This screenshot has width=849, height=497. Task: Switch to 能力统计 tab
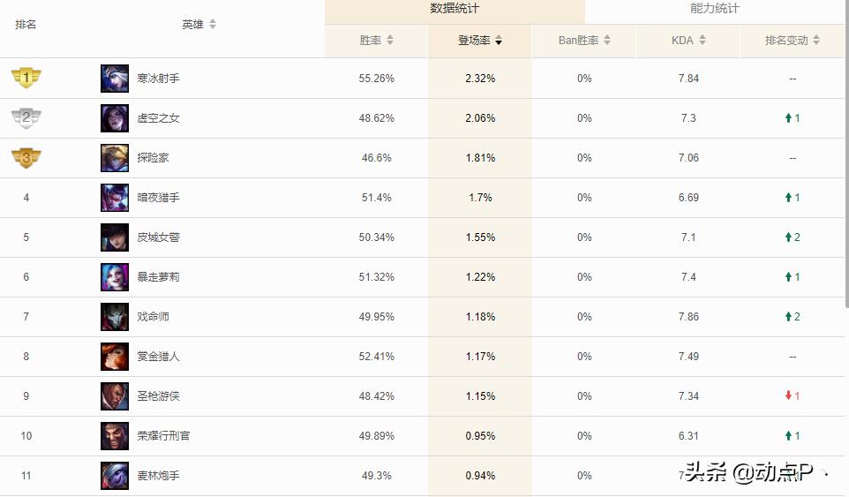tap(714, 9)
